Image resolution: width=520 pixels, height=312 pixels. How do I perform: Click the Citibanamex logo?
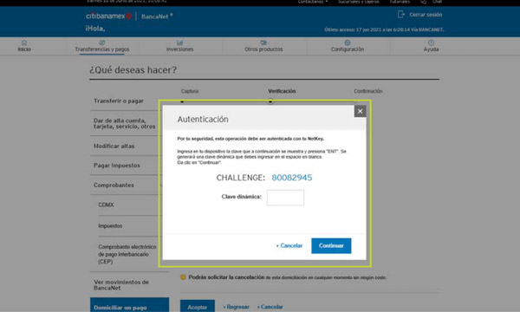109,16
